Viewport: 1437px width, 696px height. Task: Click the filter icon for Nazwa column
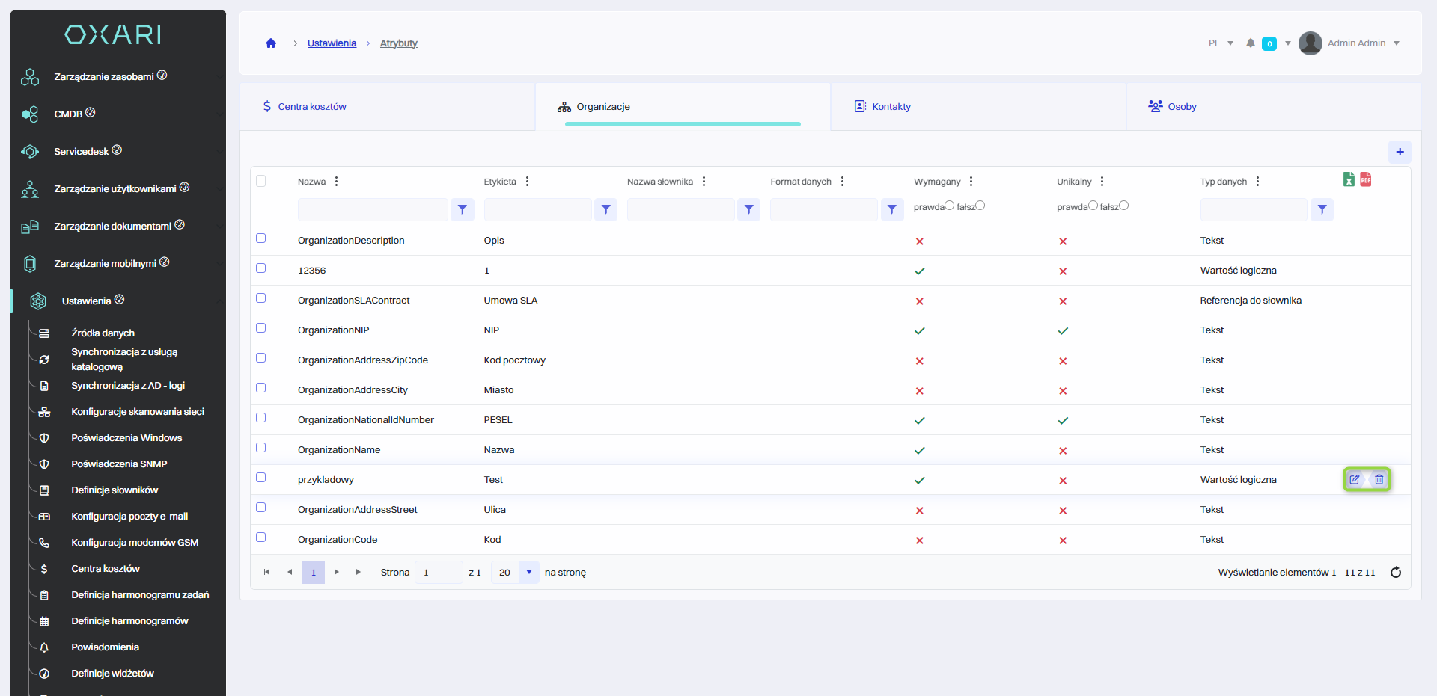tap(463, 210)
